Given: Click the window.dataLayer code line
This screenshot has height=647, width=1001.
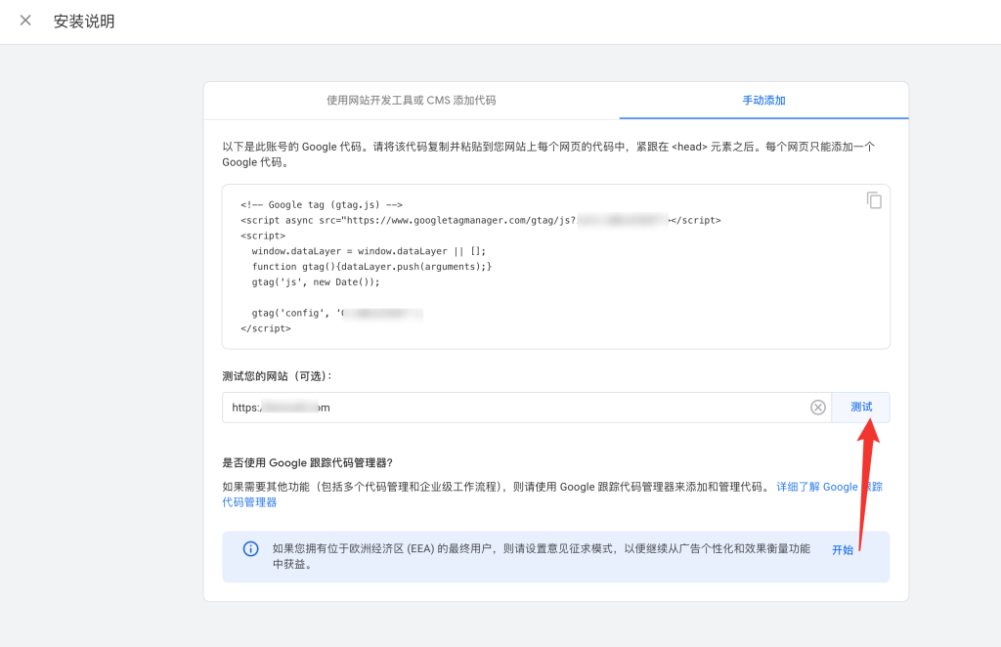Looking at the screenshot, I should [369, 251].
